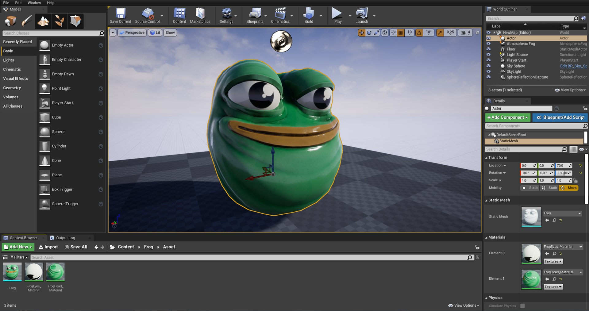589x311 pixels.
Task: Select the Geometry Editing mode icon
Action: click(75, 21)
